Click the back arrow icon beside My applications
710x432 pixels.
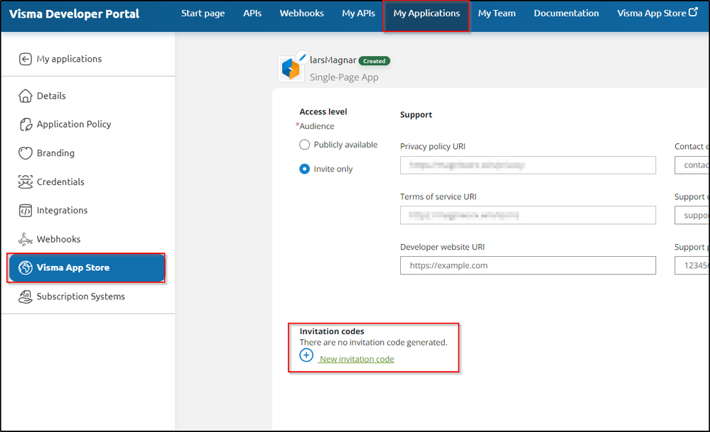click(26, 59)
